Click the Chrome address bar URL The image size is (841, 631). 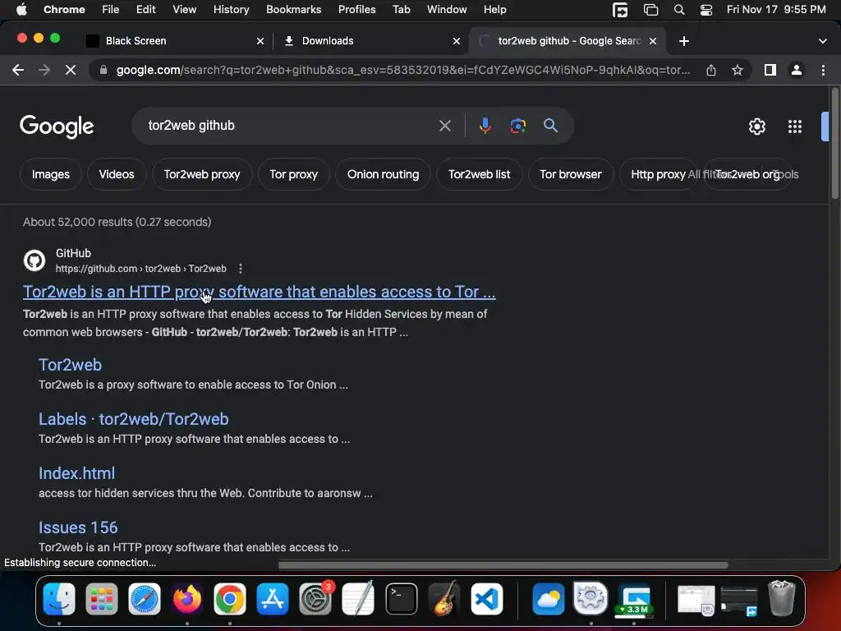[402, 70]
